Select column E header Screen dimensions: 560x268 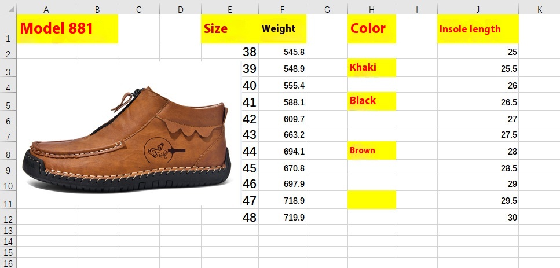pos(230,10)
